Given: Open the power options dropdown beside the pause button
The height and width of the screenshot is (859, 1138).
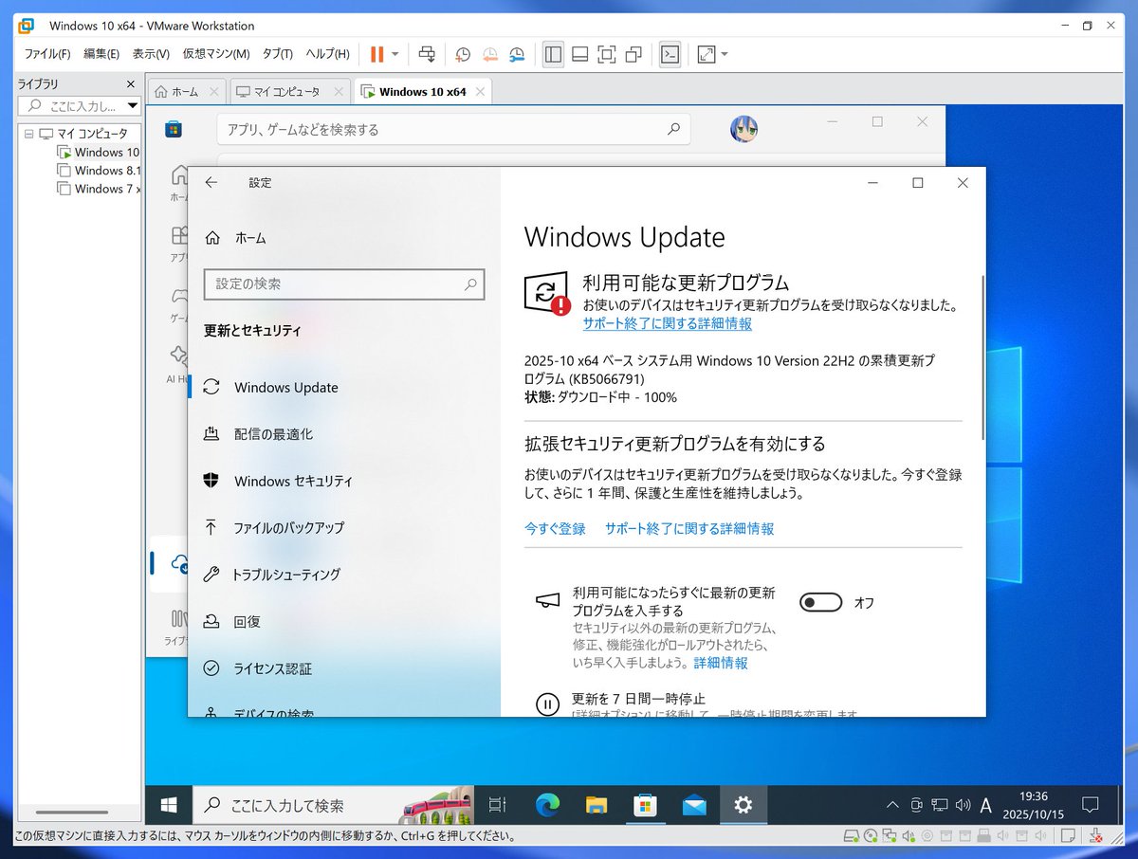Looking at the screenshot, I should tap(395, 54).
